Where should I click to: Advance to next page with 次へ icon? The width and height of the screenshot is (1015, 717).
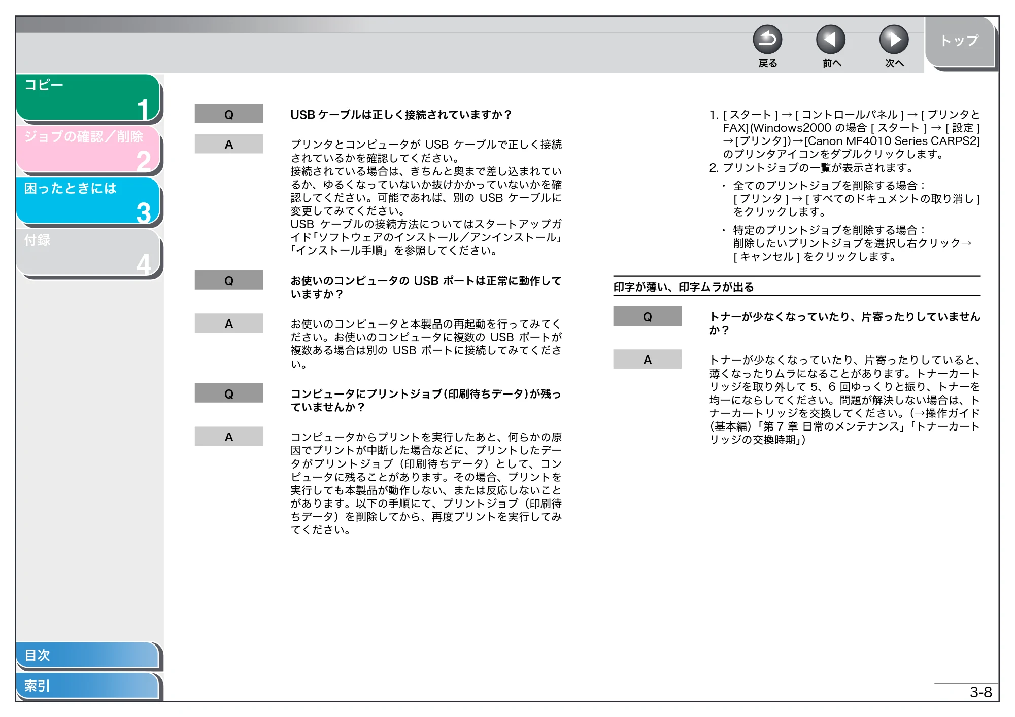[894, 40]
